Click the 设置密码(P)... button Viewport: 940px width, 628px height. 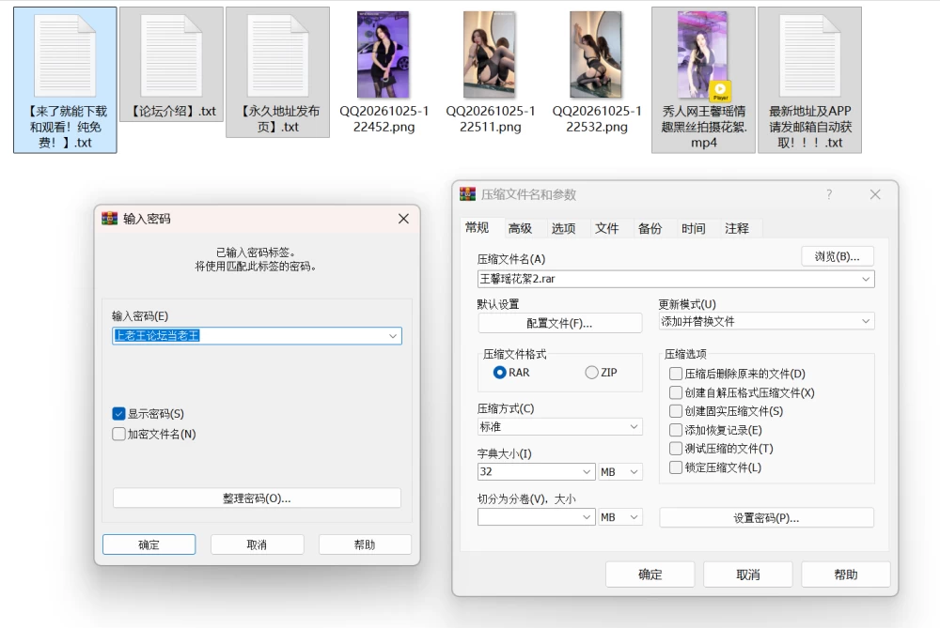(x=766, y=518)
